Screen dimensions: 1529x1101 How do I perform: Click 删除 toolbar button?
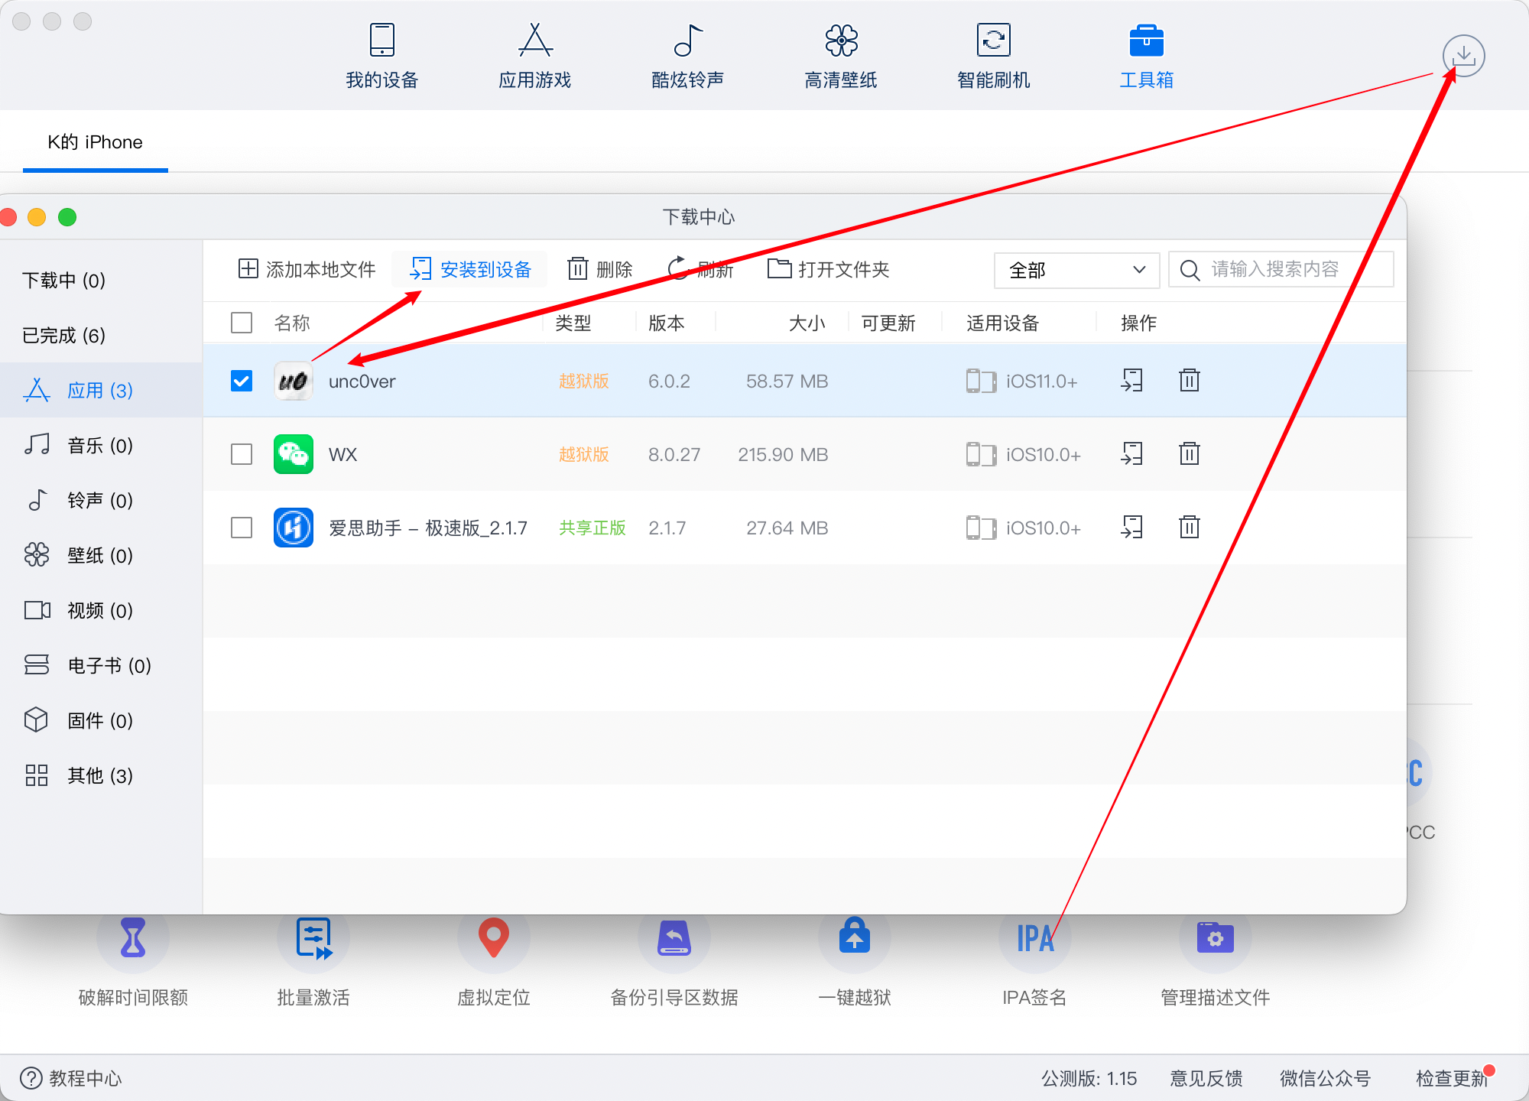coord(600,269)
